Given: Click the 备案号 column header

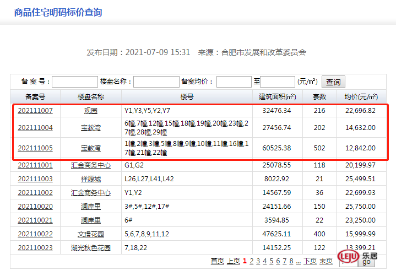Looking at the screenshot, I should pyautogui.click(x=35, y=97).
